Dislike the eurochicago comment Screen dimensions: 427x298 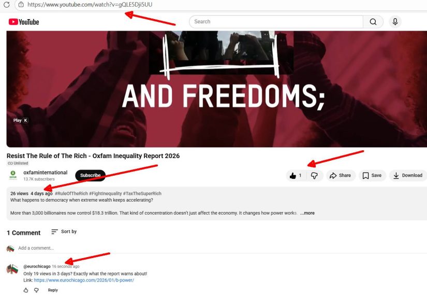[x=37, y=290]
